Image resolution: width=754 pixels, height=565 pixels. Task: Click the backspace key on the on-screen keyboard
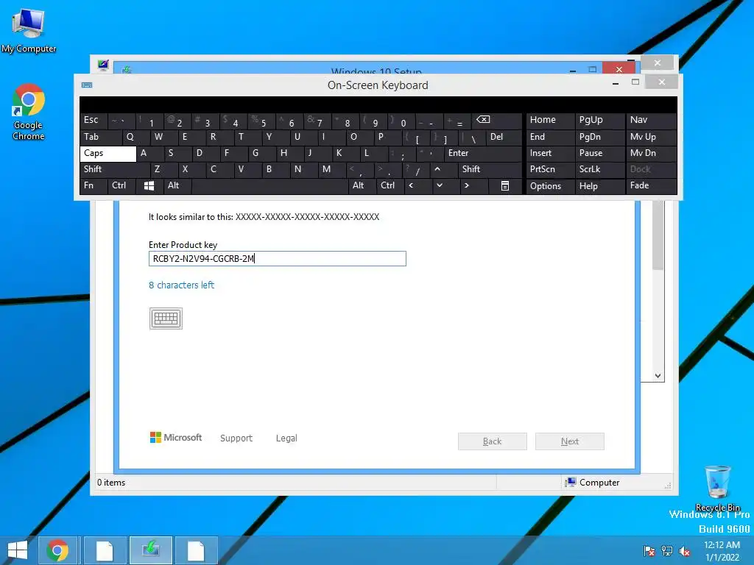[497, 120]
